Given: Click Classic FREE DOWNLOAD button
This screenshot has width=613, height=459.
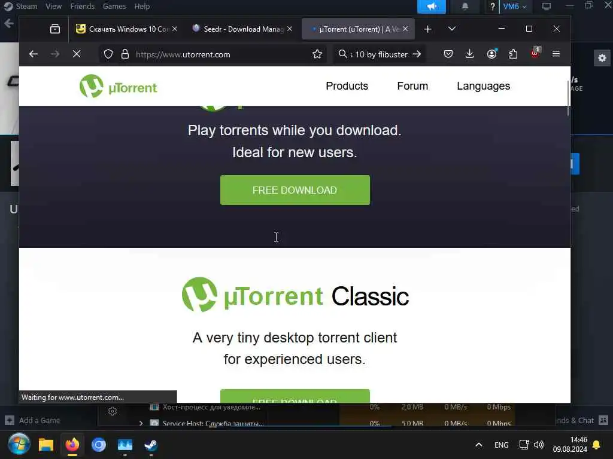Looking at the screenshot, I should tap(295, 396).
